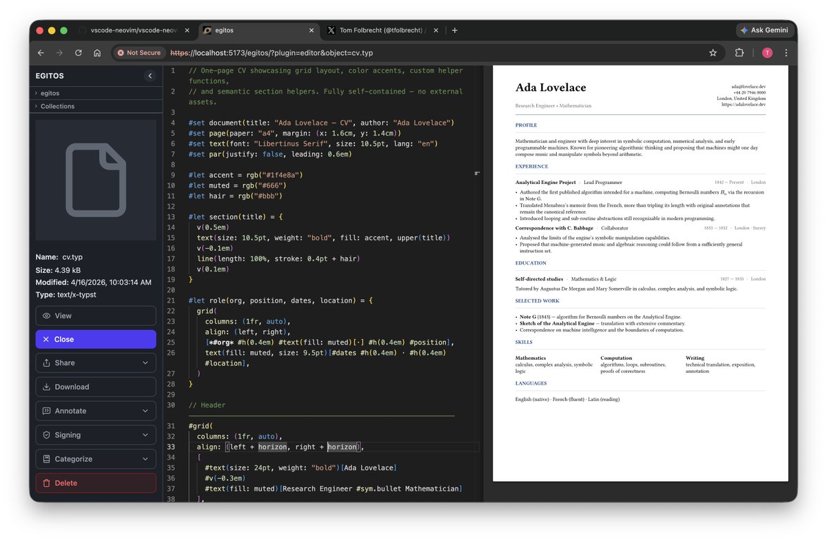The width and height of the screenshot is (827, 541).
Task: Click the "// Header" comment line
Action: click(207, 405)
